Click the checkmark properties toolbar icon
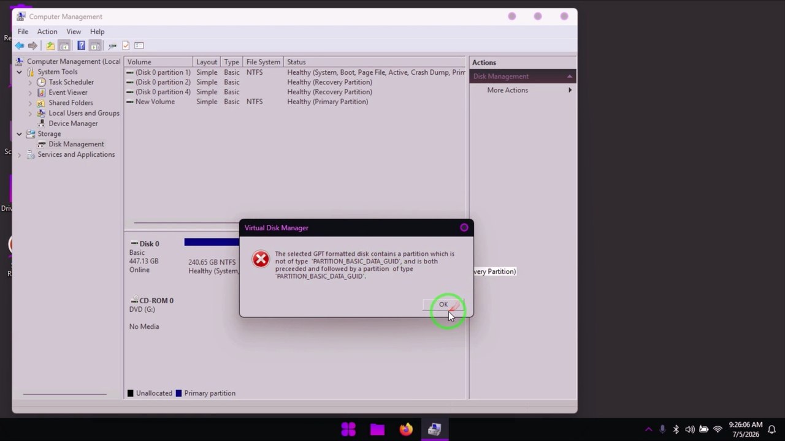The image size is (785, 441). (x=126, y=45)
